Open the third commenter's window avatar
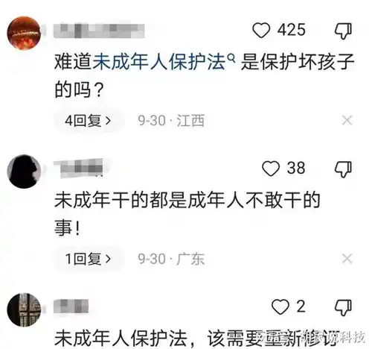The image size is (372, 349). (24, 309)
